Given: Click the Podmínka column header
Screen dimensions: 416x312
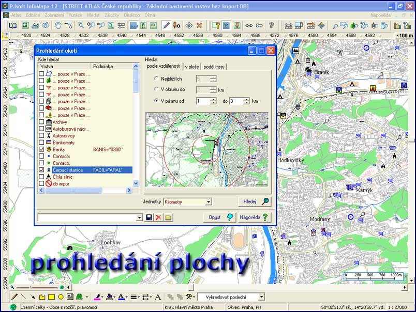Looking at the screenshot, I should 111,66.
